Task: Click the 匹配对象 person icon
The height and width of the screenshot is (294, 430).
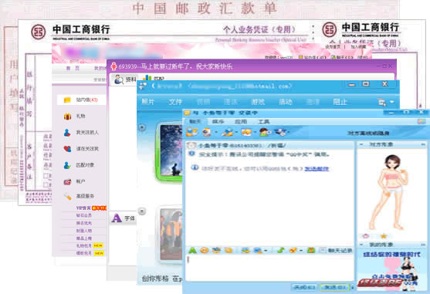Action: 67,165
